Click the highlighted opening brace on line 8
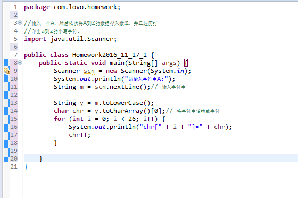 click(186, 63)
